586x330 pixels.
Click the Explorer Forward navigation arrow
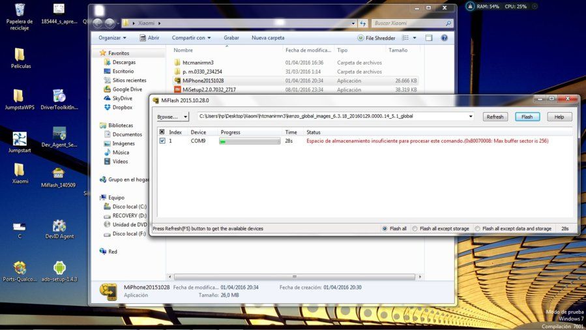click(110, 23)
